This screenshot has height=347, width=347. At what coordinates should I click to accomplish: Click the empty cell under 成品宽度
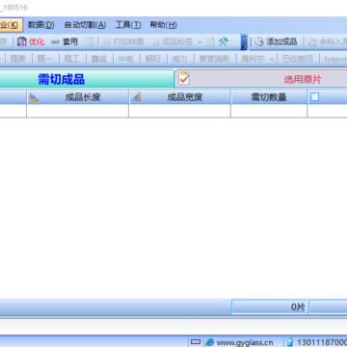pyautogui.click(x=179, y=111)
